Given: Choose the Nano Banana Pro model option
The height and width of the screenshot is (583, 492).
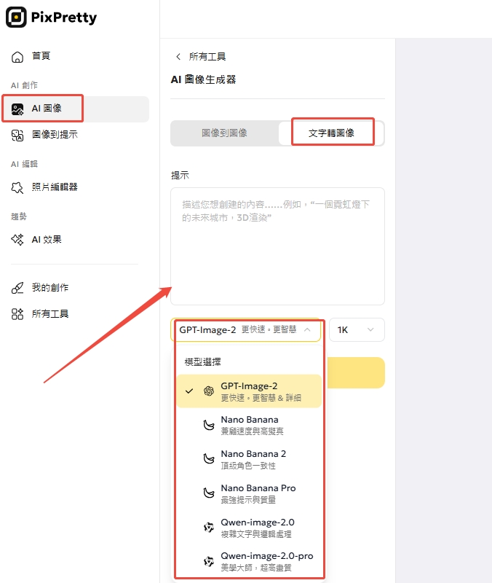Looking at the screenshot, I should pyautogui.click(x=249, y=493).
